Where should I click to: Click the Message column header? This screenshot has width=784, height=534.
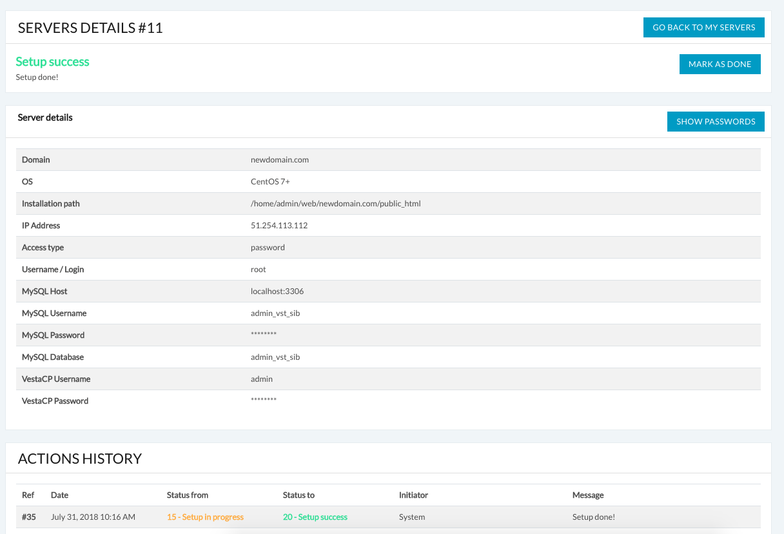tap(588, 495)
